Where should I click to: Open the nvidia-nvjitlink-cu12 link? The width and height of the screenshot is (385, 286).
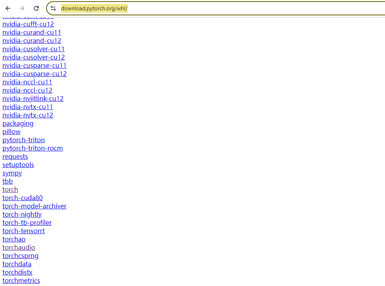click(x=33, y=98)
